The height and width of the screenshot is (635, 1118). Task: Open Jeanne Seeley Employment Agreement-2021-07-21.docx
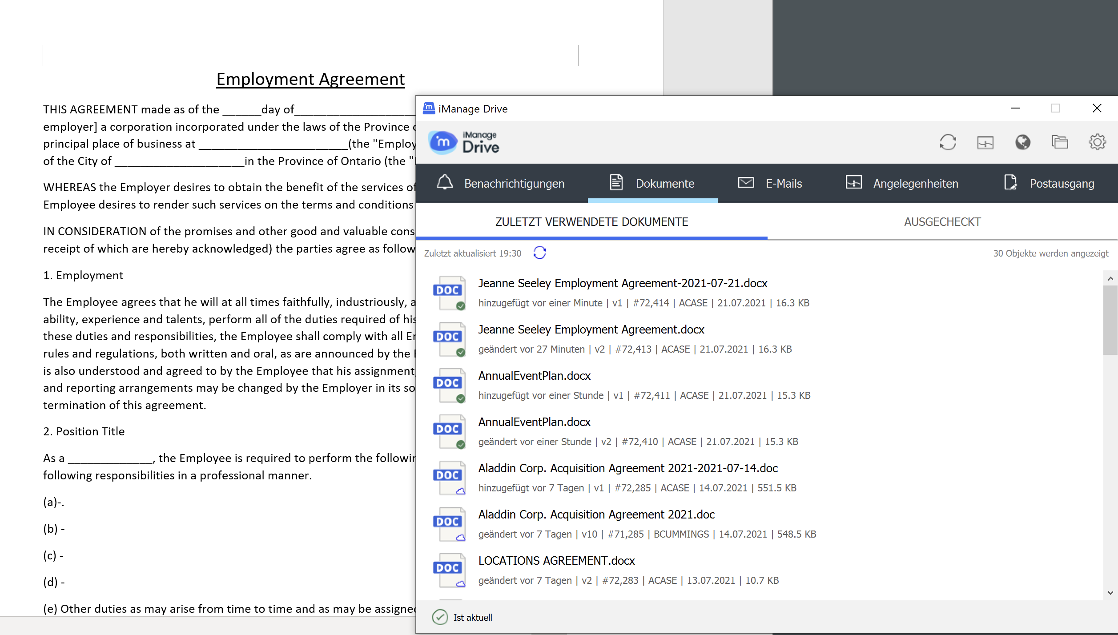(x=623, y=283)
